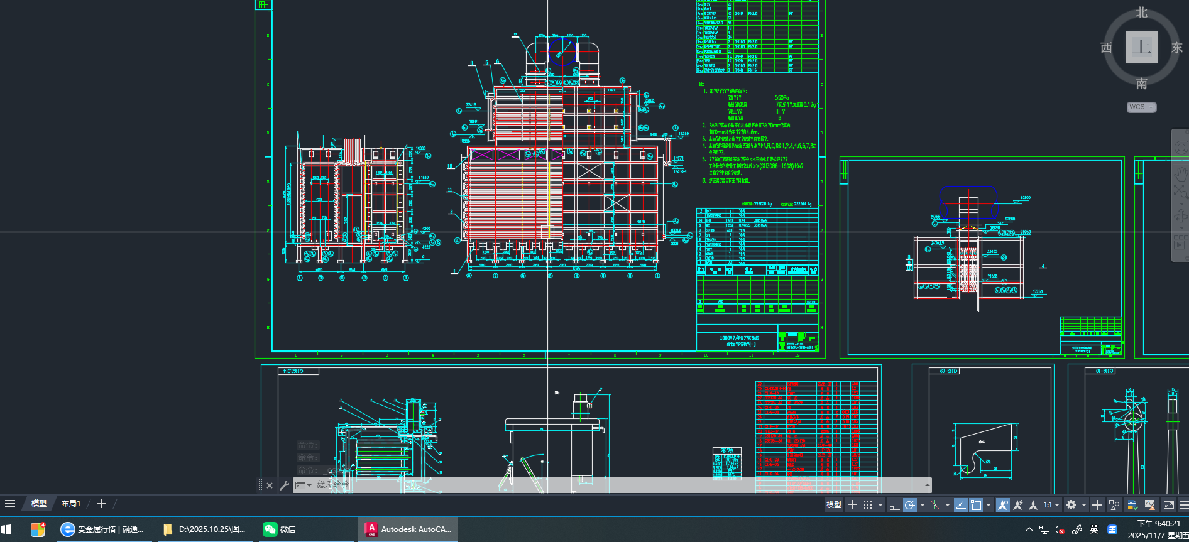Click Orbit tool on navigation bar
Viewport: 1189px width, 542px height.
click(x=1181, y=217)
